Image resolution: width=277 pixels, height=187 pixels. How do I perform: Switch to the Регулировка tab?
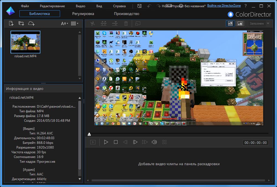point(83,14)
